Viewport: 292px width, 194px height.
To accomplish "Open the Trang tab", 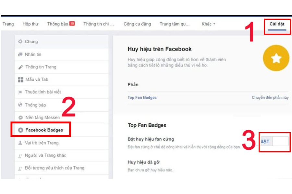I will (8, 24).
